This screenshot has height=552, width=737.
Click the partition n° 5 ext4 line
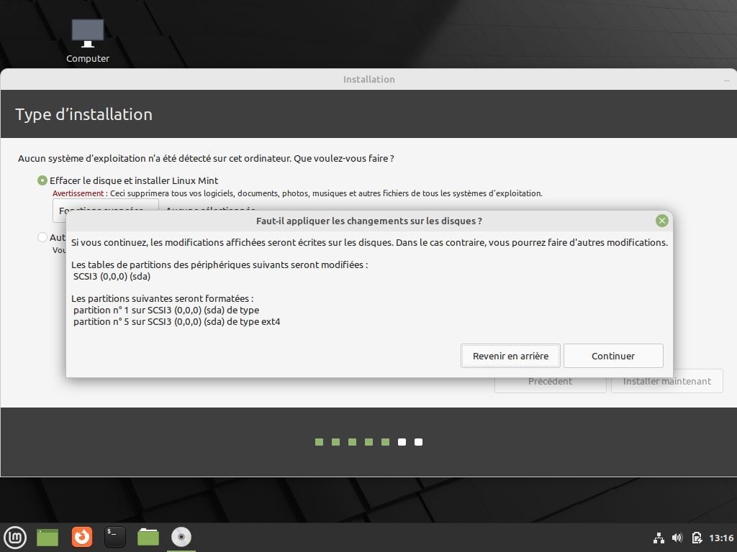(x=177, y=321)
